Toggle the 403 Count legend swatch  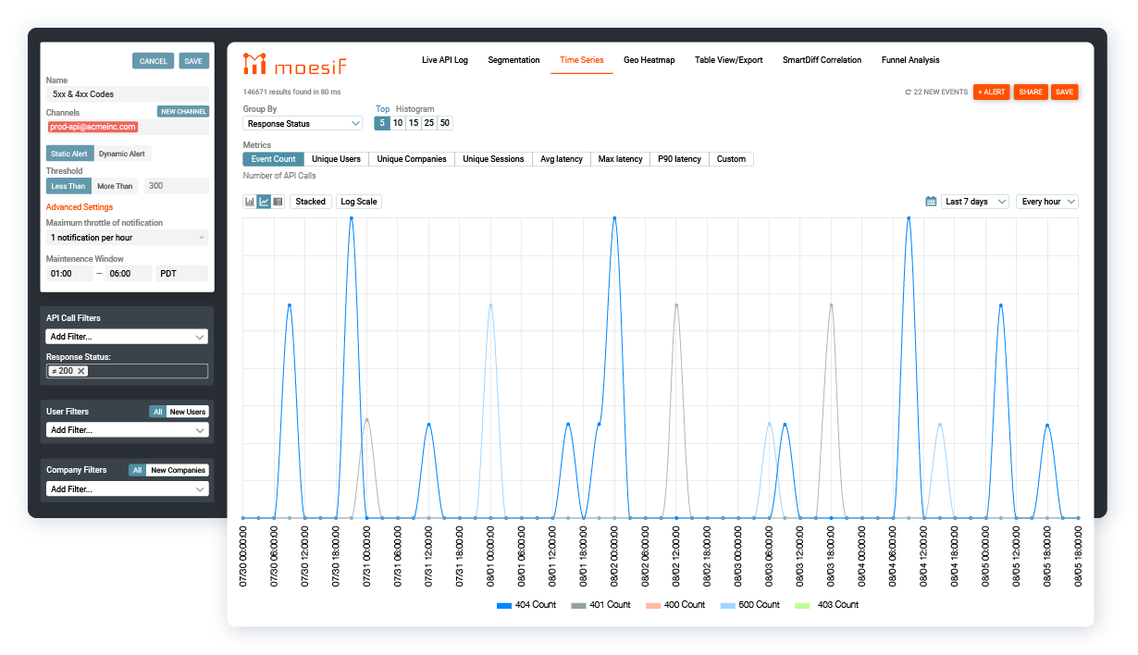pos(802,605)
